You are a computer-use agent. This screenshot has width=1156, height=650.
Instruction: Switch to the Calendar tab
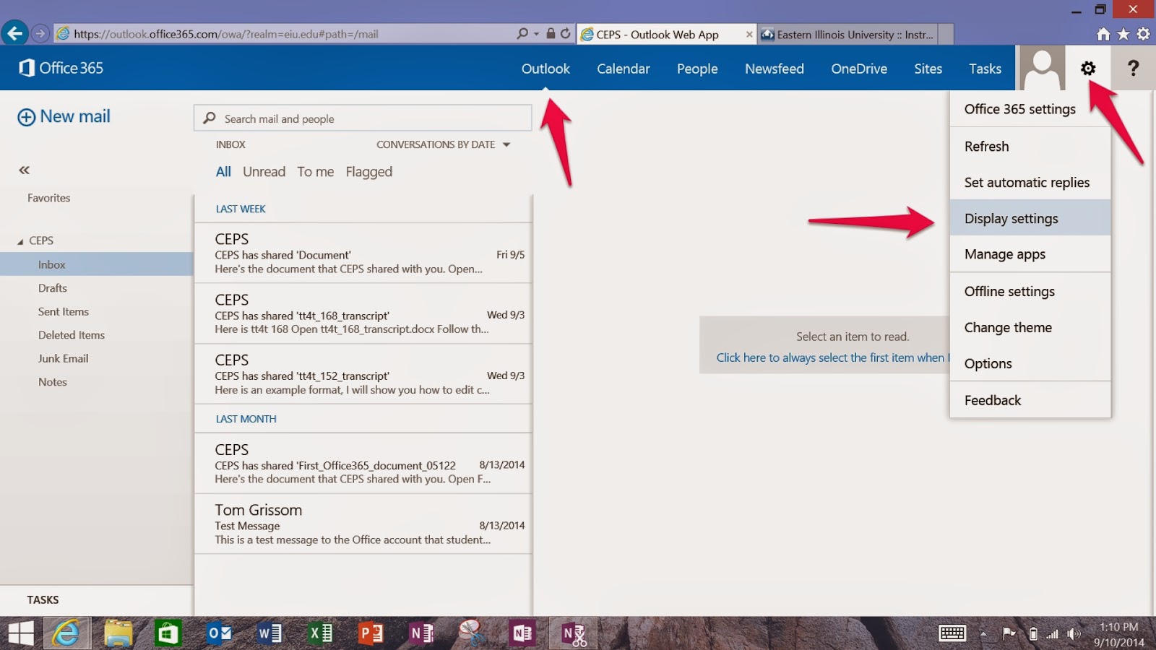[623, 69]
